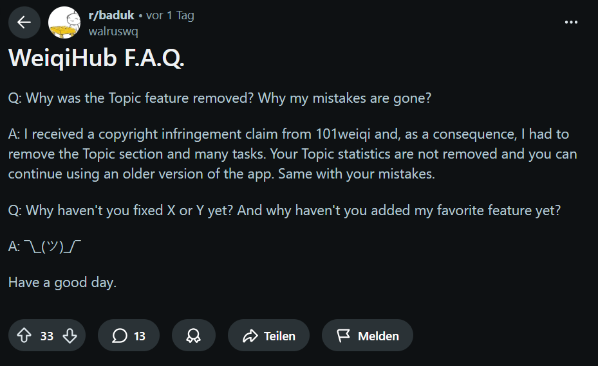Downvote the WeiqiHub F.A.Q. post
Screen dimensions: 598x366
[70, 336]
